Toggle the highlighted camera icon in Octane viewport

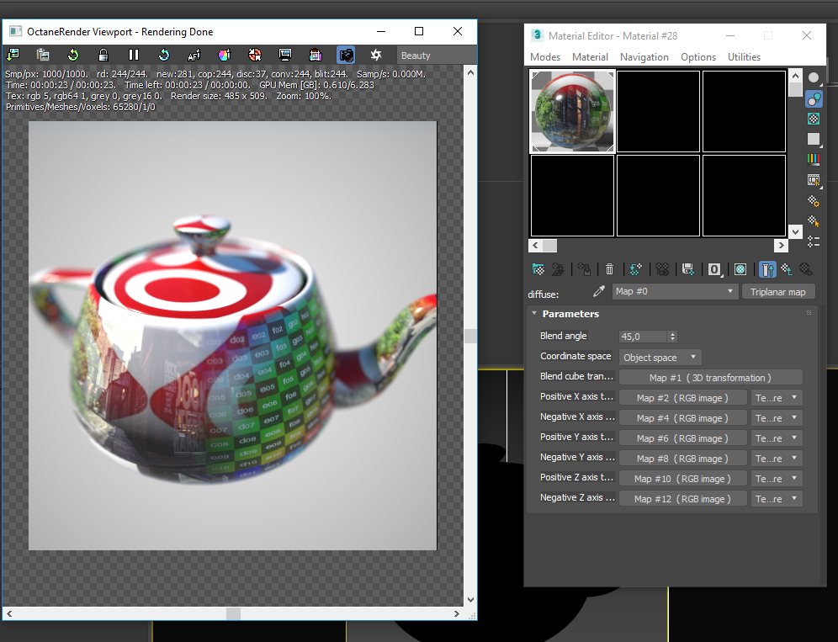coord(346,55)
